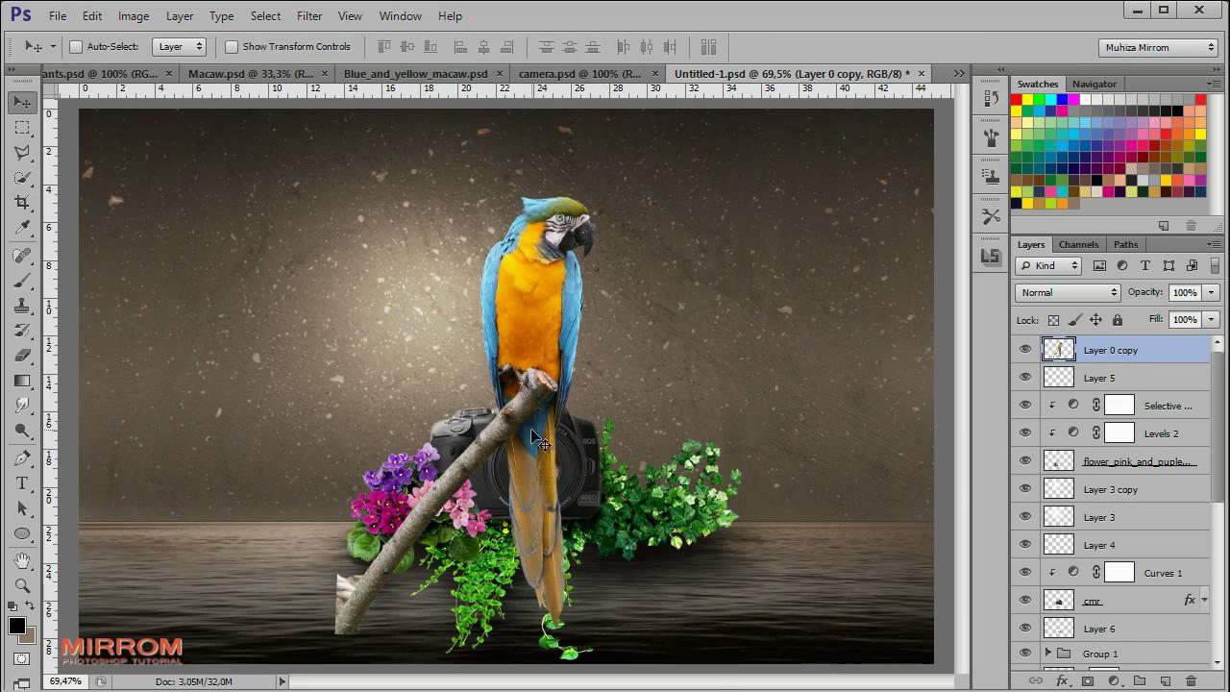This screenshot has width=1230, height=692.
Task: Select the Gradient tool
Action: pos(22,381)
